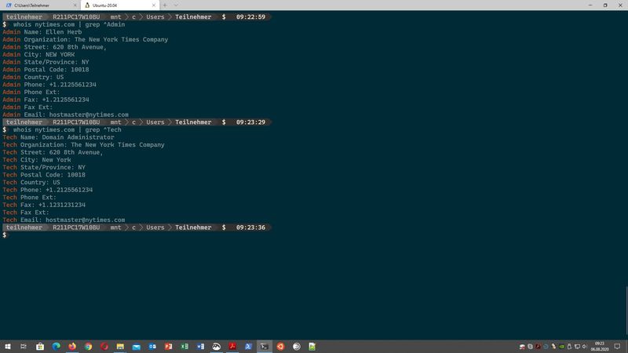Click the line 'Tech City: New York'
628x353 pixels.
[x=37, y=160]
